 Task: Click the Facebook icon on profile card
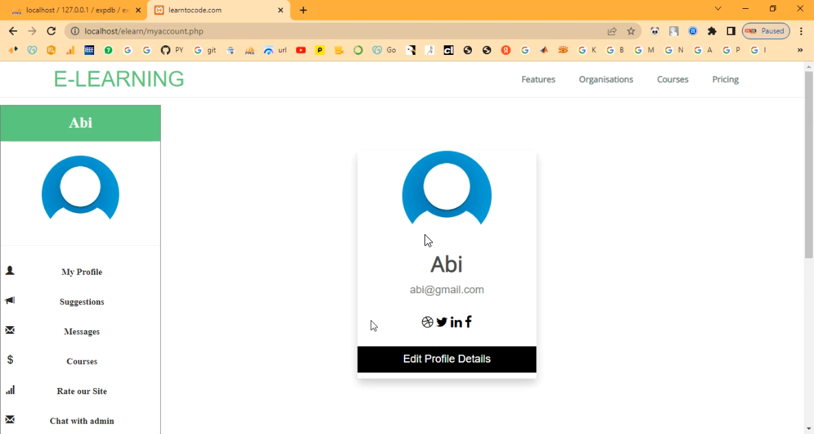click(x=468, y=322)
